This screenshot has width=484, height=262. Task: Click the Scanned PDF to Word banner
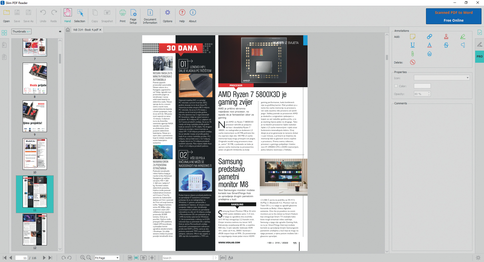453,16
